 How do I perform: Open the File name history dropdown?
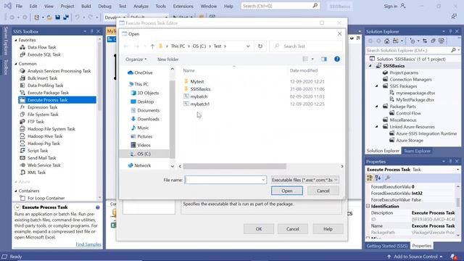click(263, 180)
